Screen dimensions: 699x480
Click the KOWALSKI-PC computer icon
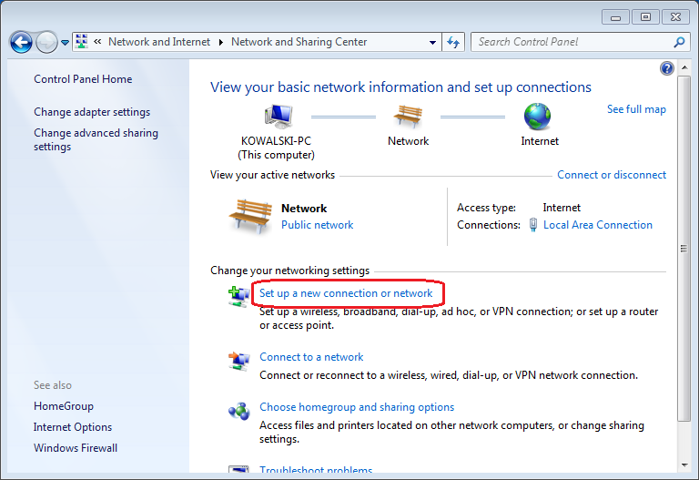(279, 116)
